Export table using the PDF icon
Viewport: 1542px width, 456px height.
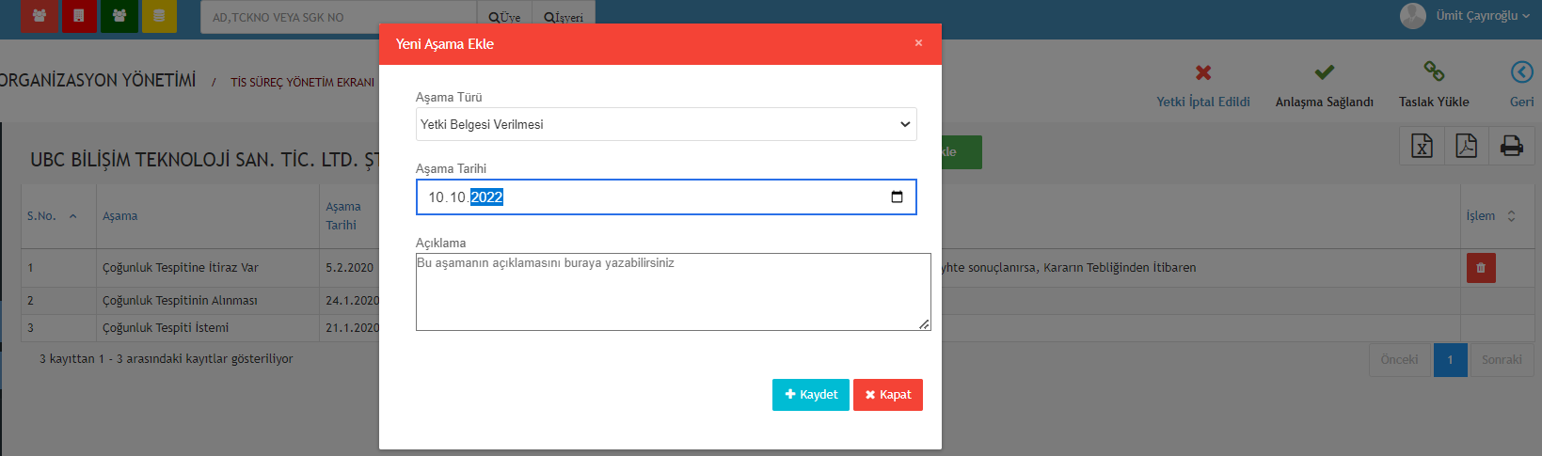pos(1466,146)
